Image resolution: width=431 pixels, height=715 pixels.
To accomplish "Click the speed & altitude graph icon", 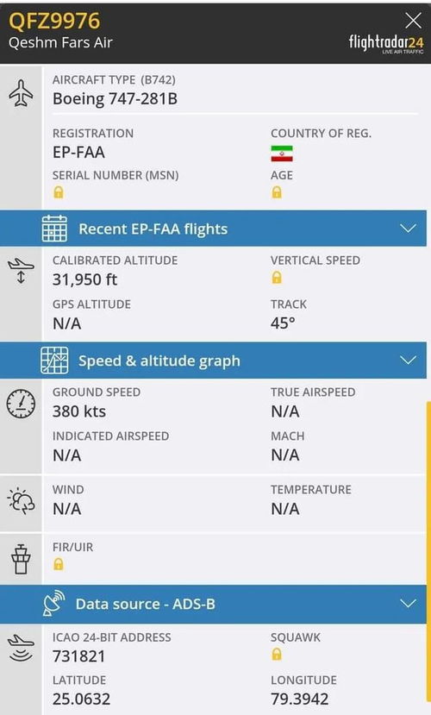I will pyautogui.click(x=54, y=361).
